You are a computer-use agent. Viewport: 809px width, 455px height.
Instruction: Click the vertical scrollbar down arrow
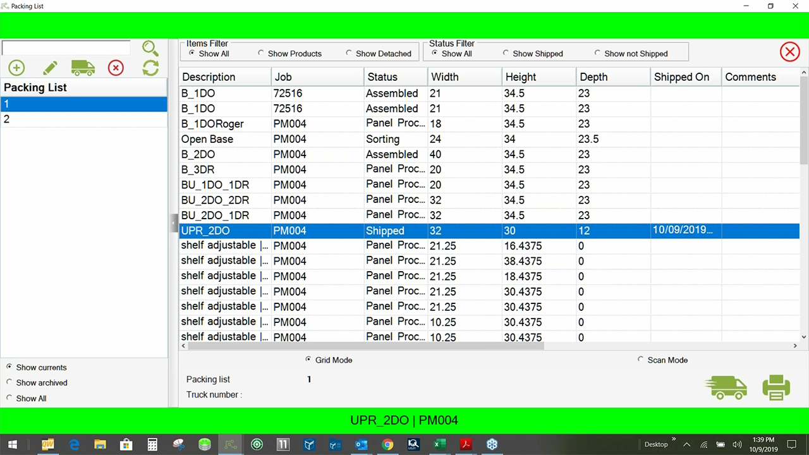pos(804,337)
